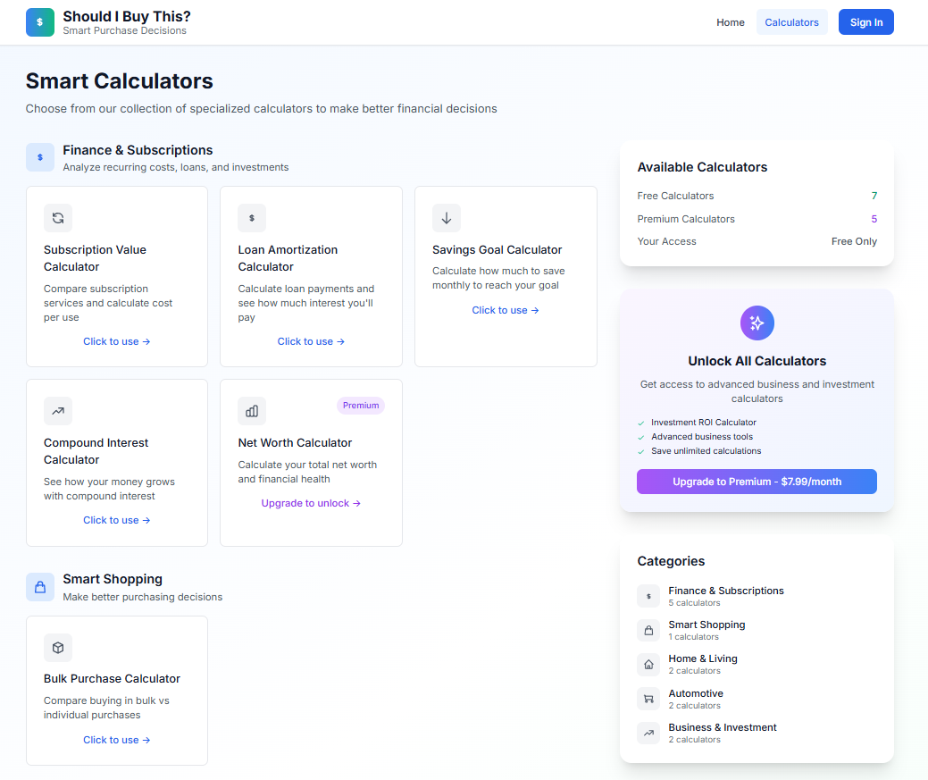Click the Compound Interest Calculator title
Screen dimensions: 928x780
point(96,451)
